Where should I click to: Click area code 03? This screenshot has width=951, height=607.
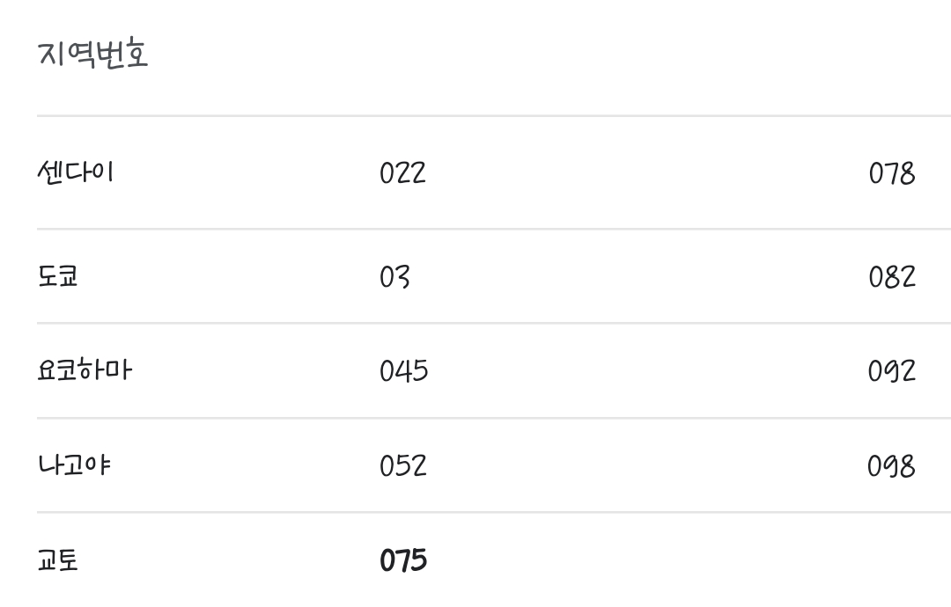tap(394, 277)
